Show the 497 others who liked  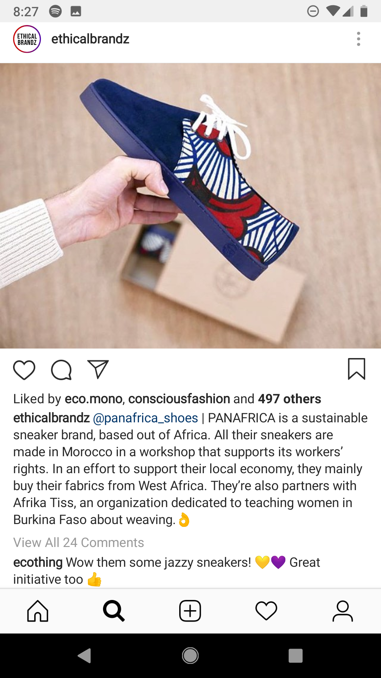290,399
